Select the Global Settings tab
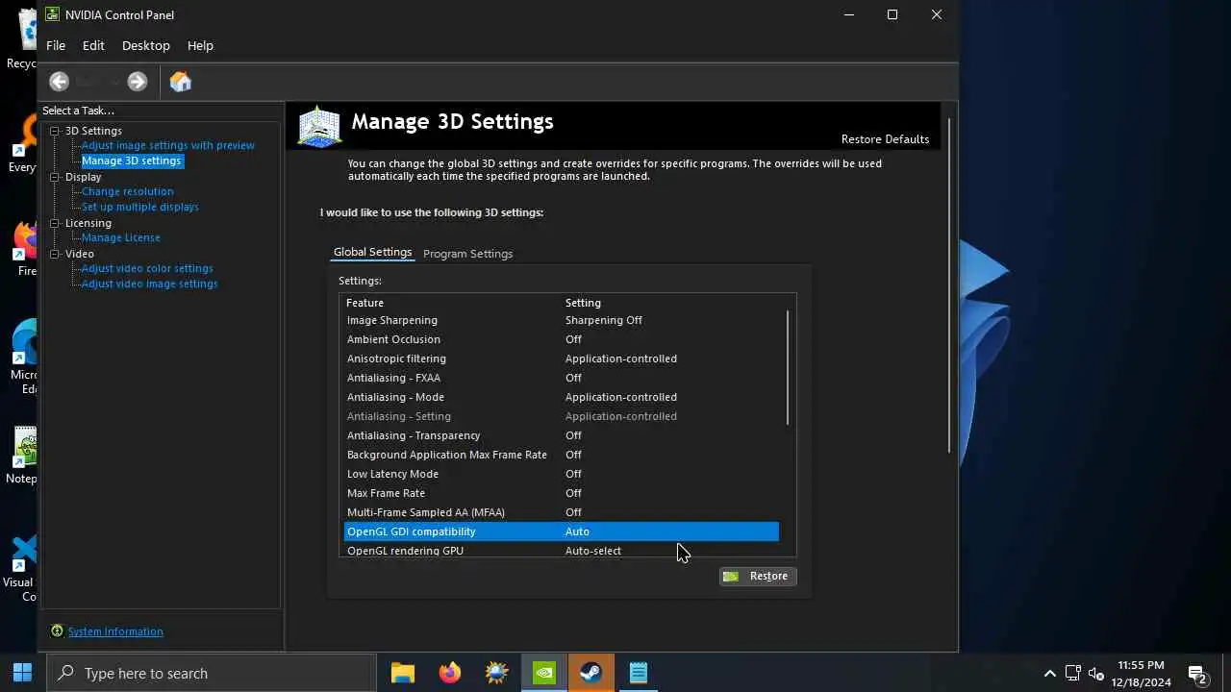The image size is (1231, 692). (x=372, y=252)
